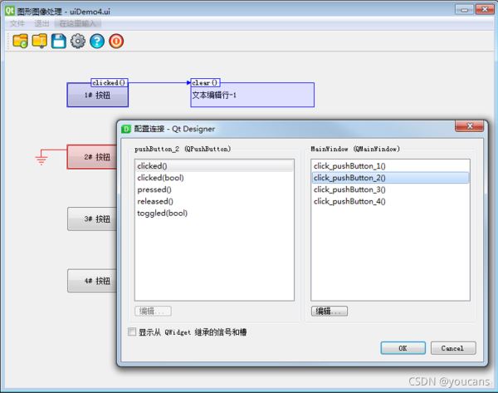Open the 文件 menu
This screenshot has width=498, height=393.
tap(17, 23)
